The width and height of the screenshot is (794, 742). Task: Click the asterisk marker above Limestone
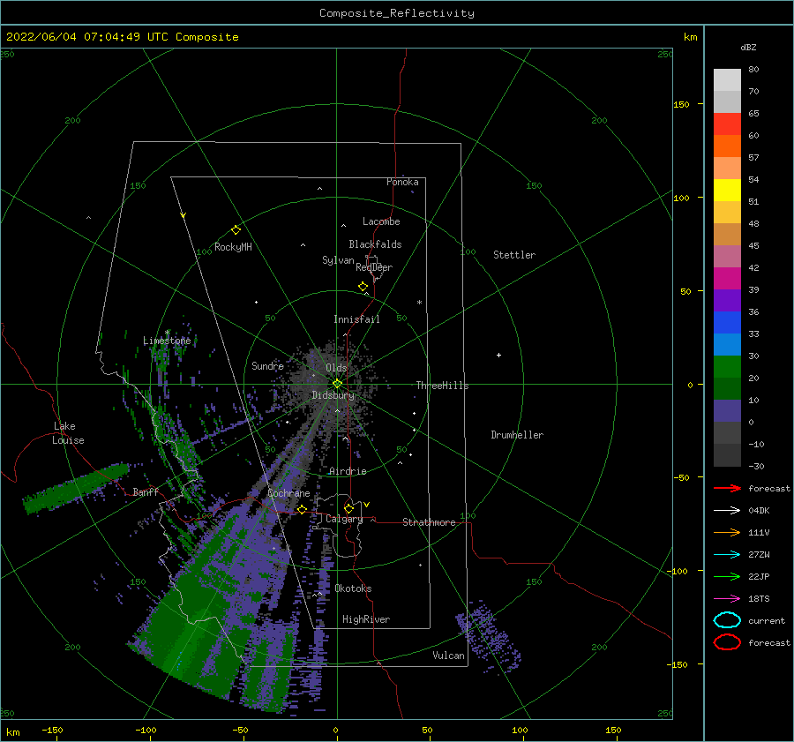[x=167, y=333]
